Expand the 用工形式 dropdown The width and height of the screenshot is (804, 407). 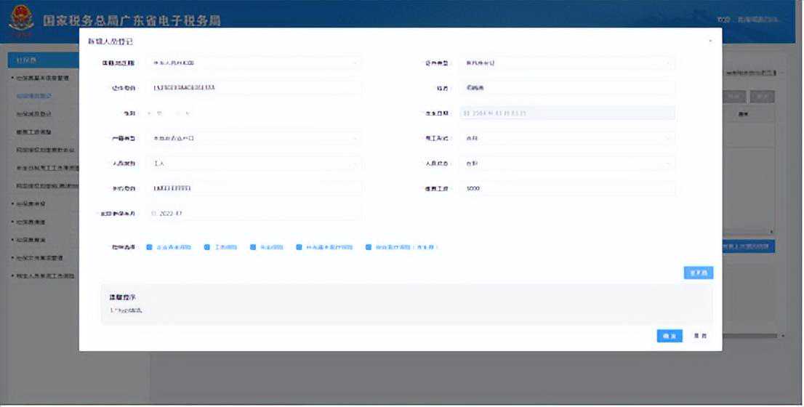pos(667,138)
